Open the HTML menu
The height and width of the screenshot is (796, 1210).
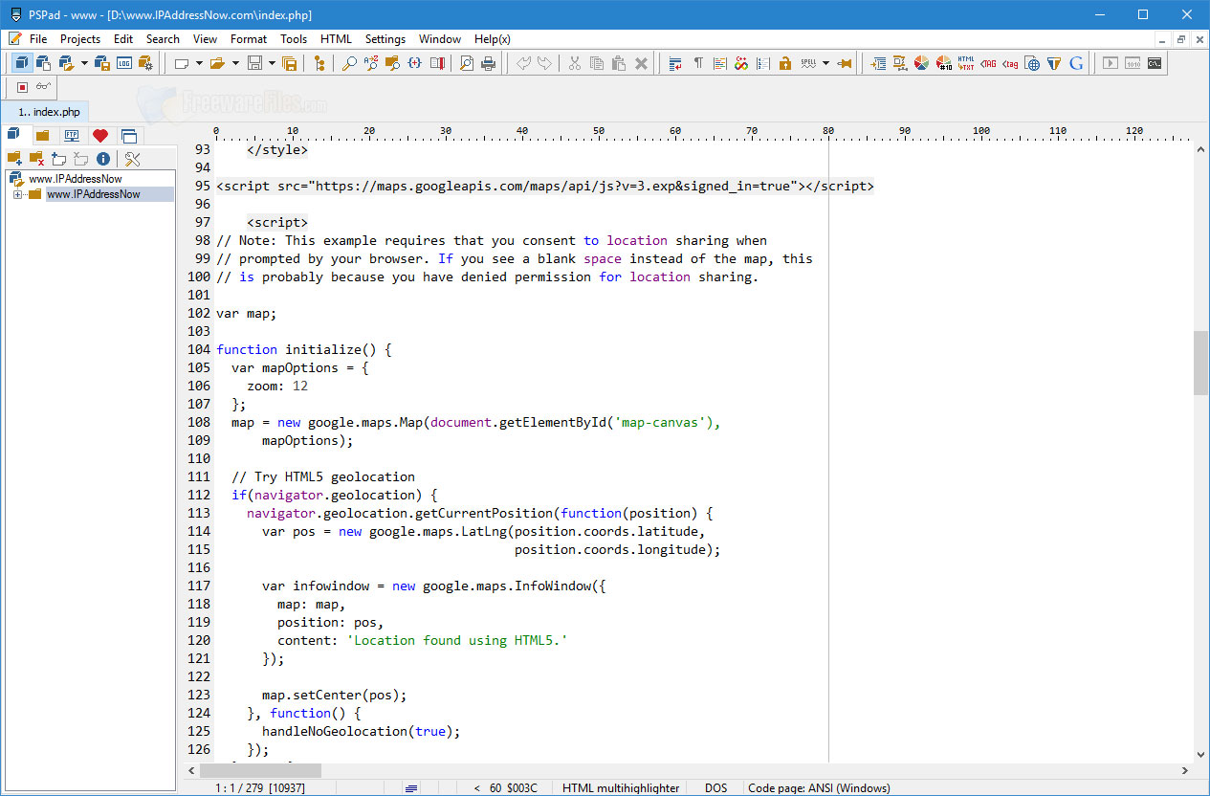(x=336, y=39)
